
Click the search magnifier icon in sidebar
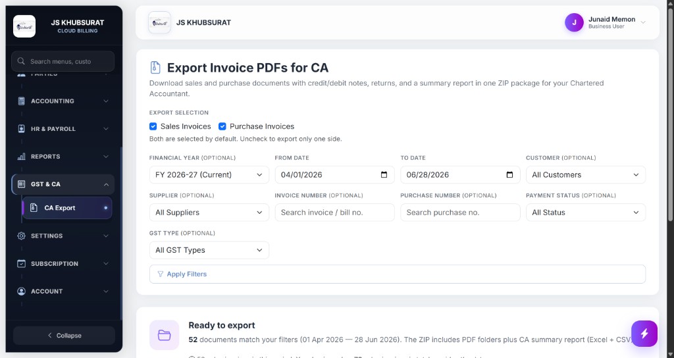coord(21,61)
